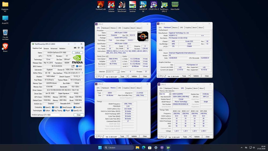This screenshot has width=268, height=151.
Task: Open About tab in the CPU-Z SPD window
Action: coord(202,89)
